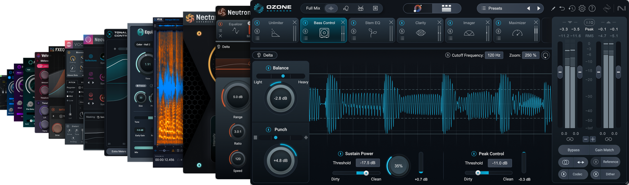Click the undo arrow icon
The height and width of the screenshot is (185, 629).
tap(562, 9)
